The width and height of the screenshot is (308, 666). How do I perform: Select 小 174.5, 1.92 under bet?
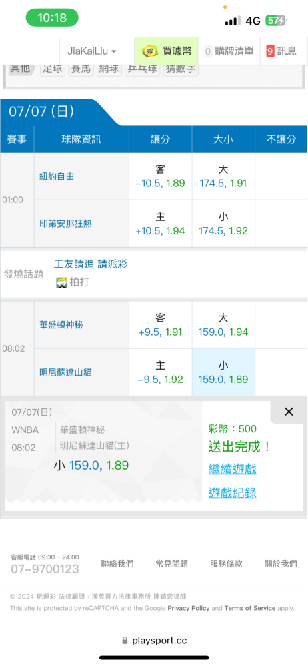(x=223, y=224)
